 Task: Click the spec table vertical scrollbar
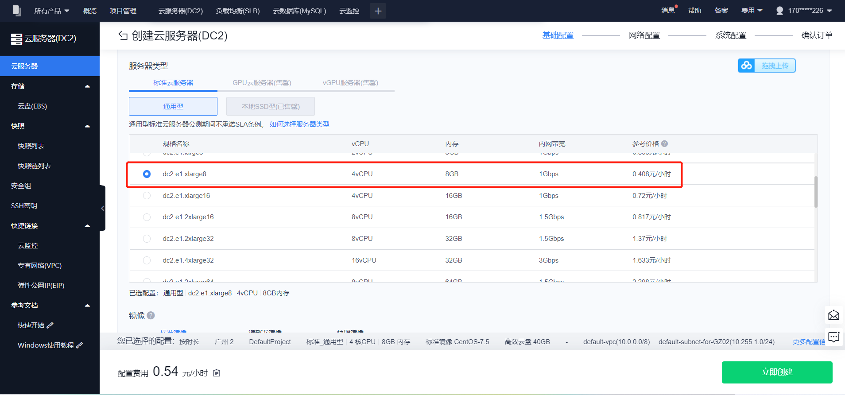point(816,192)
